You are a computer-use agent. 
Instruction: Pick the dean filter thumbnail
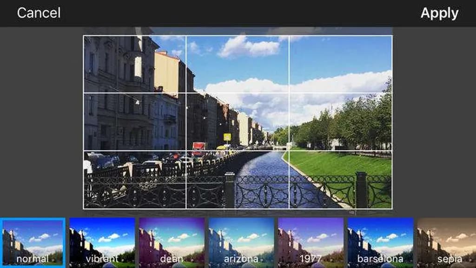[172, 242]
